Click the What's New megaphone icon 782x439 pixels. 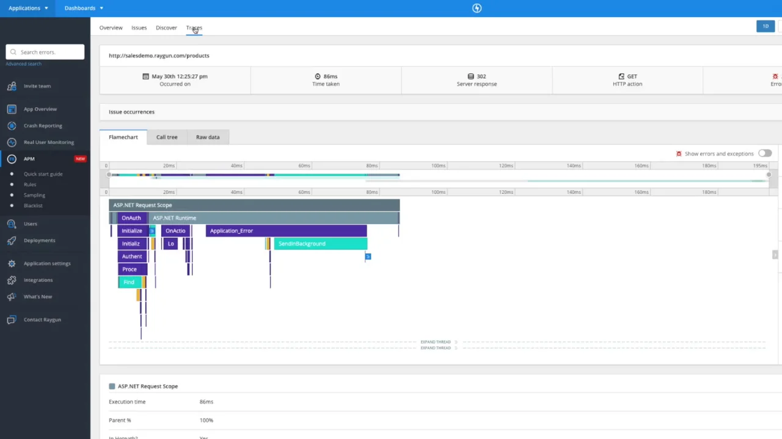(12, 296)
